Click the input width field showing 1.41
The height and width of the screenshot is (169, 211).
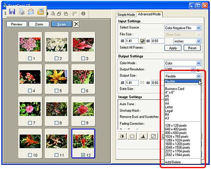pos(132,41)
